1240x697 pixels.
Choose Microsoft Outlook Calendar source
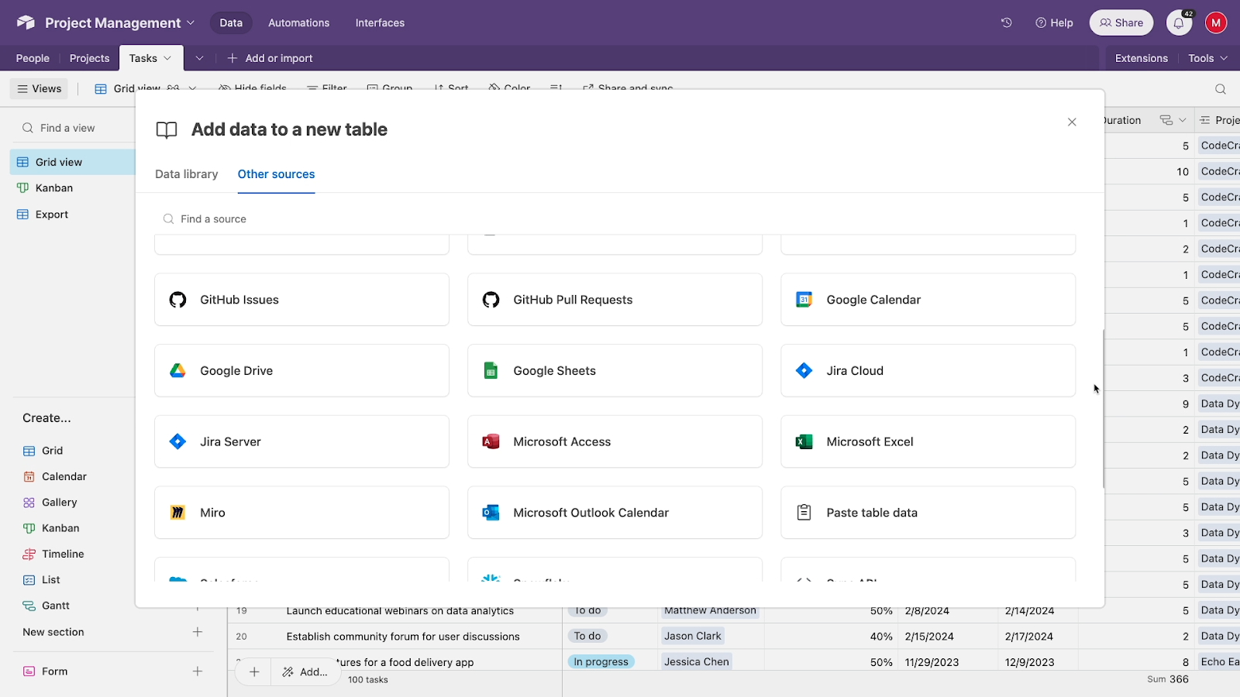tap(615, 513)
